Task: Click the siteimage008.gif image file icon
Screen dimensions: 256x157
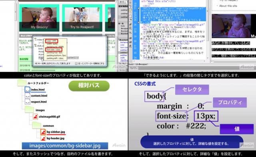Action: point(35,117)
